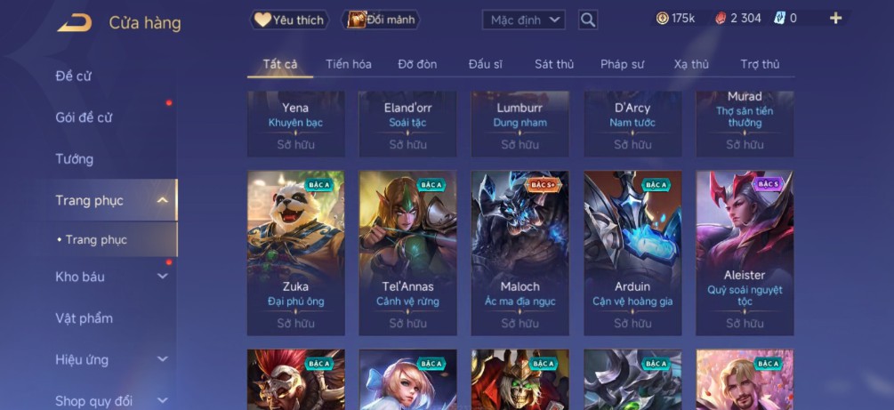Open the Mặc định sort dropdown

pos(523,20)
